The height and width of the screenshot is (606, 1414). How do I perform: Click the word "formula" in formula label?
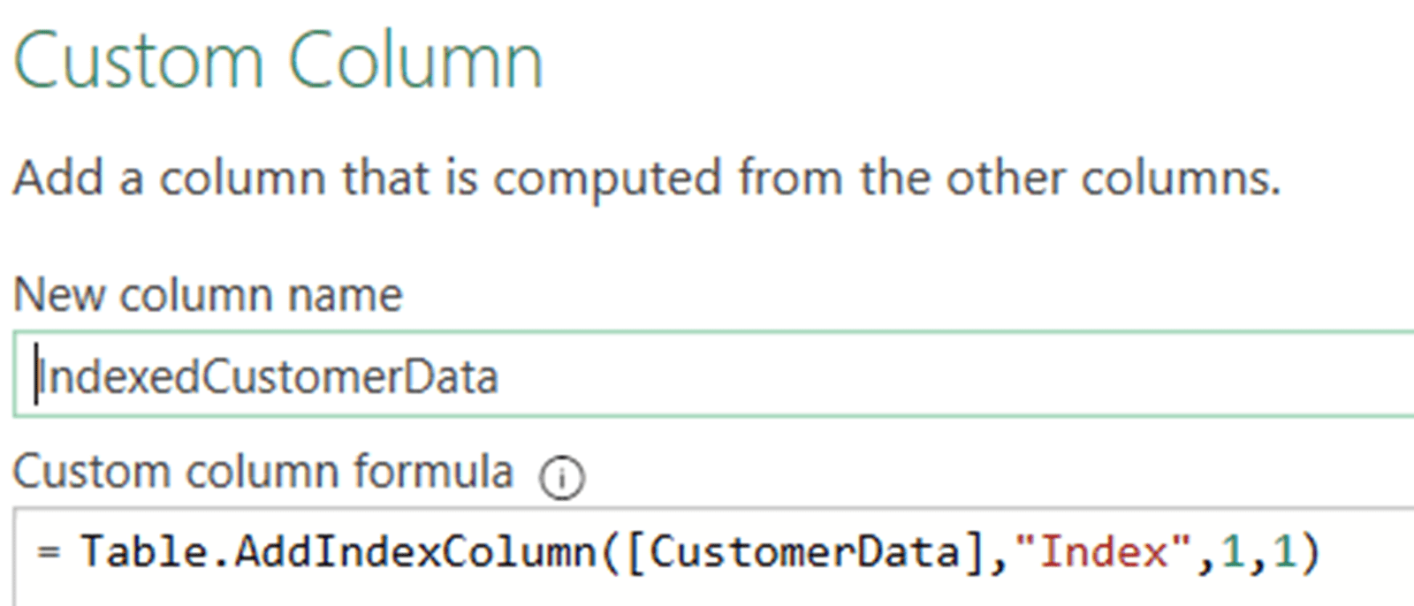(433, 471)
